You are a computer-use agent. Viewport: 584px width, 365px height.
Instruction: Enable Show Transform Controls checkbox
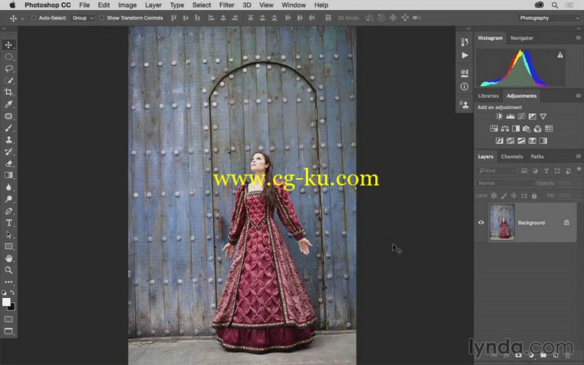[101, 18]
